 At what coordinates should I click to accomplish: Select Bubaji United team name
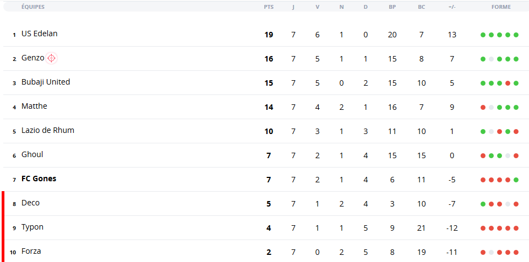46,82
